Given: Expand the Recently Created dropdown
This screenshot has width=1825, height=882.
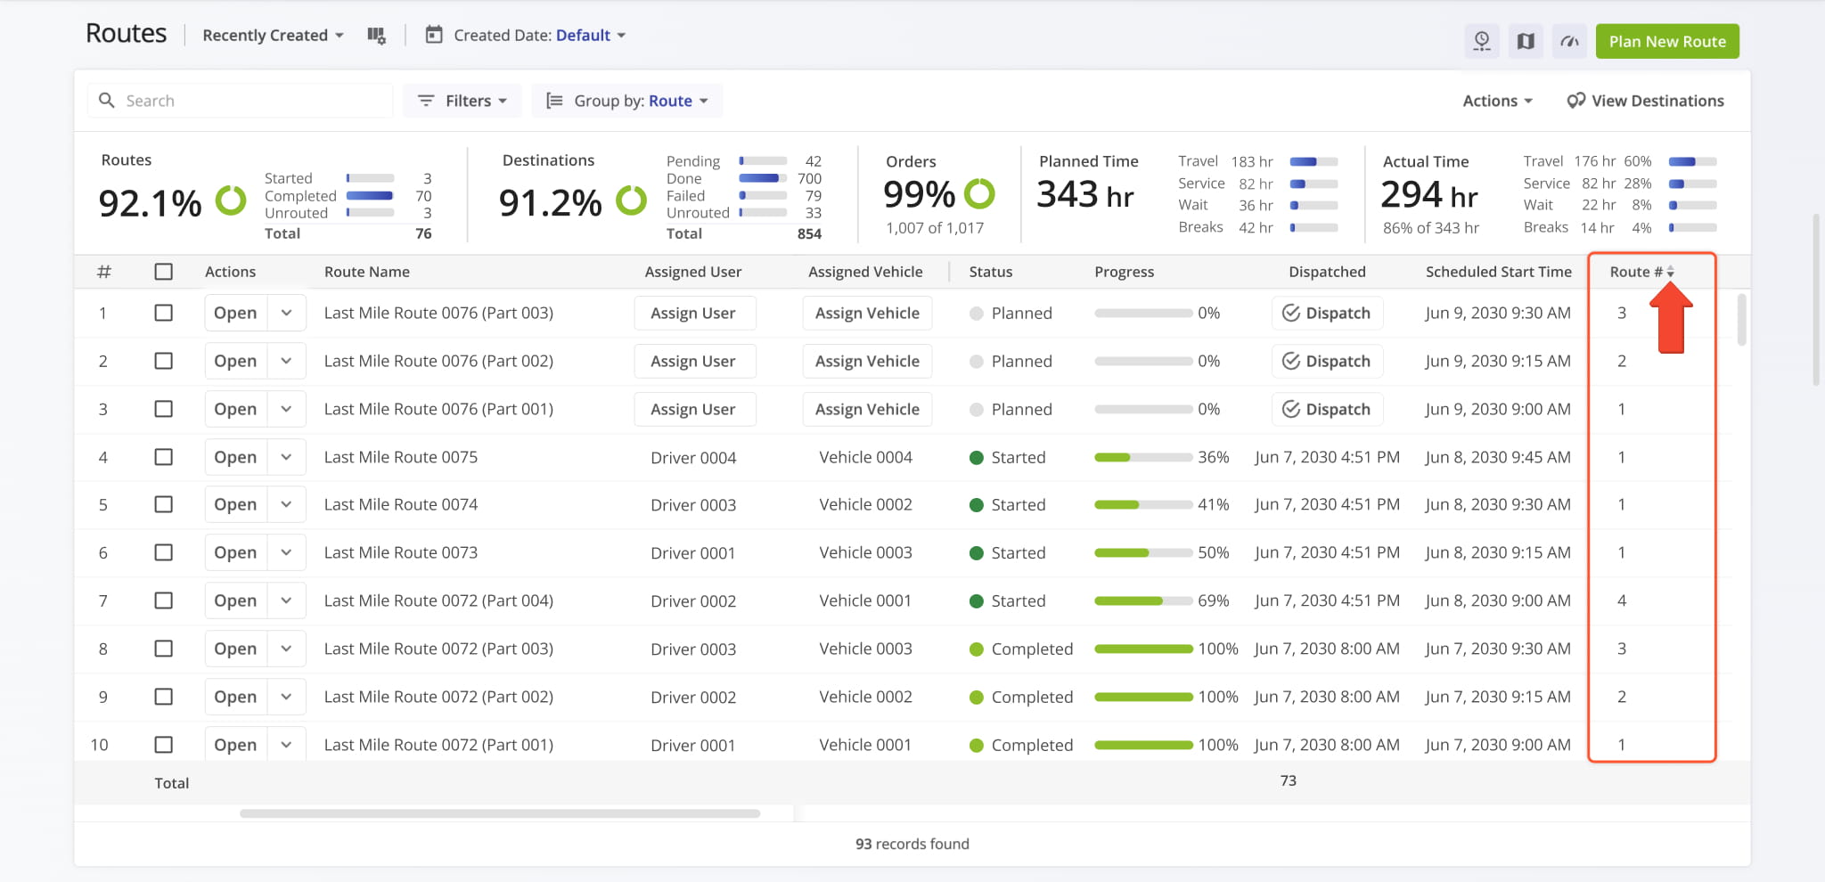Looking at the screenshot, I should tap(273, 36).
